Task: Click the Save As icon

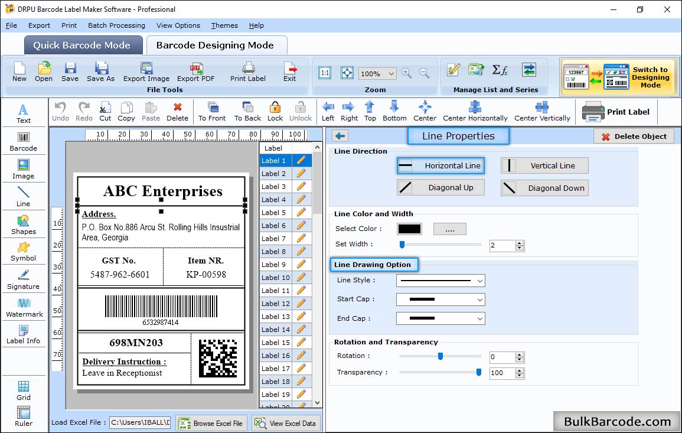Action: (101, 72)
